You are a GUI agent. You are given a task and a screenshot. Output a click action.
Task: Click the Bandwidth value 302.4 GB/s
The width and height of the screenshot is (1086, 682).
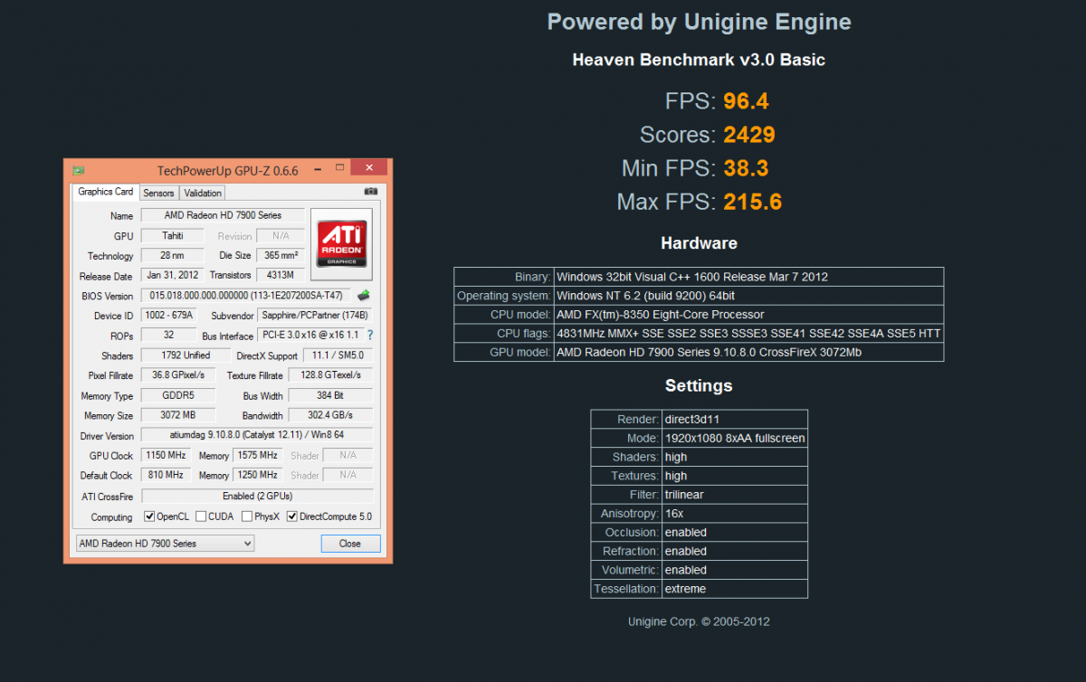(x=330, y=415)
